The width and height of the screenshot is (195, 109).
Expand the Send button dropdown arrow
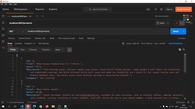pos(183,31)
